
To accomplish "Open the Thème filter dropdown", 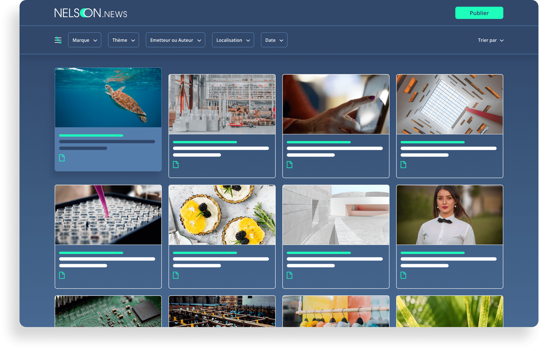I will coord(123,40).
